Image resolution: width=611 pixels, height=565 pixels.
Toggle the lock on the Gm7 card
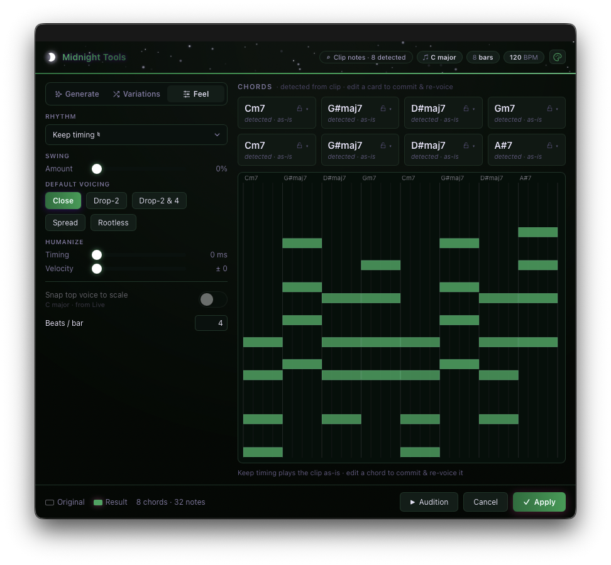click(549, 109)
